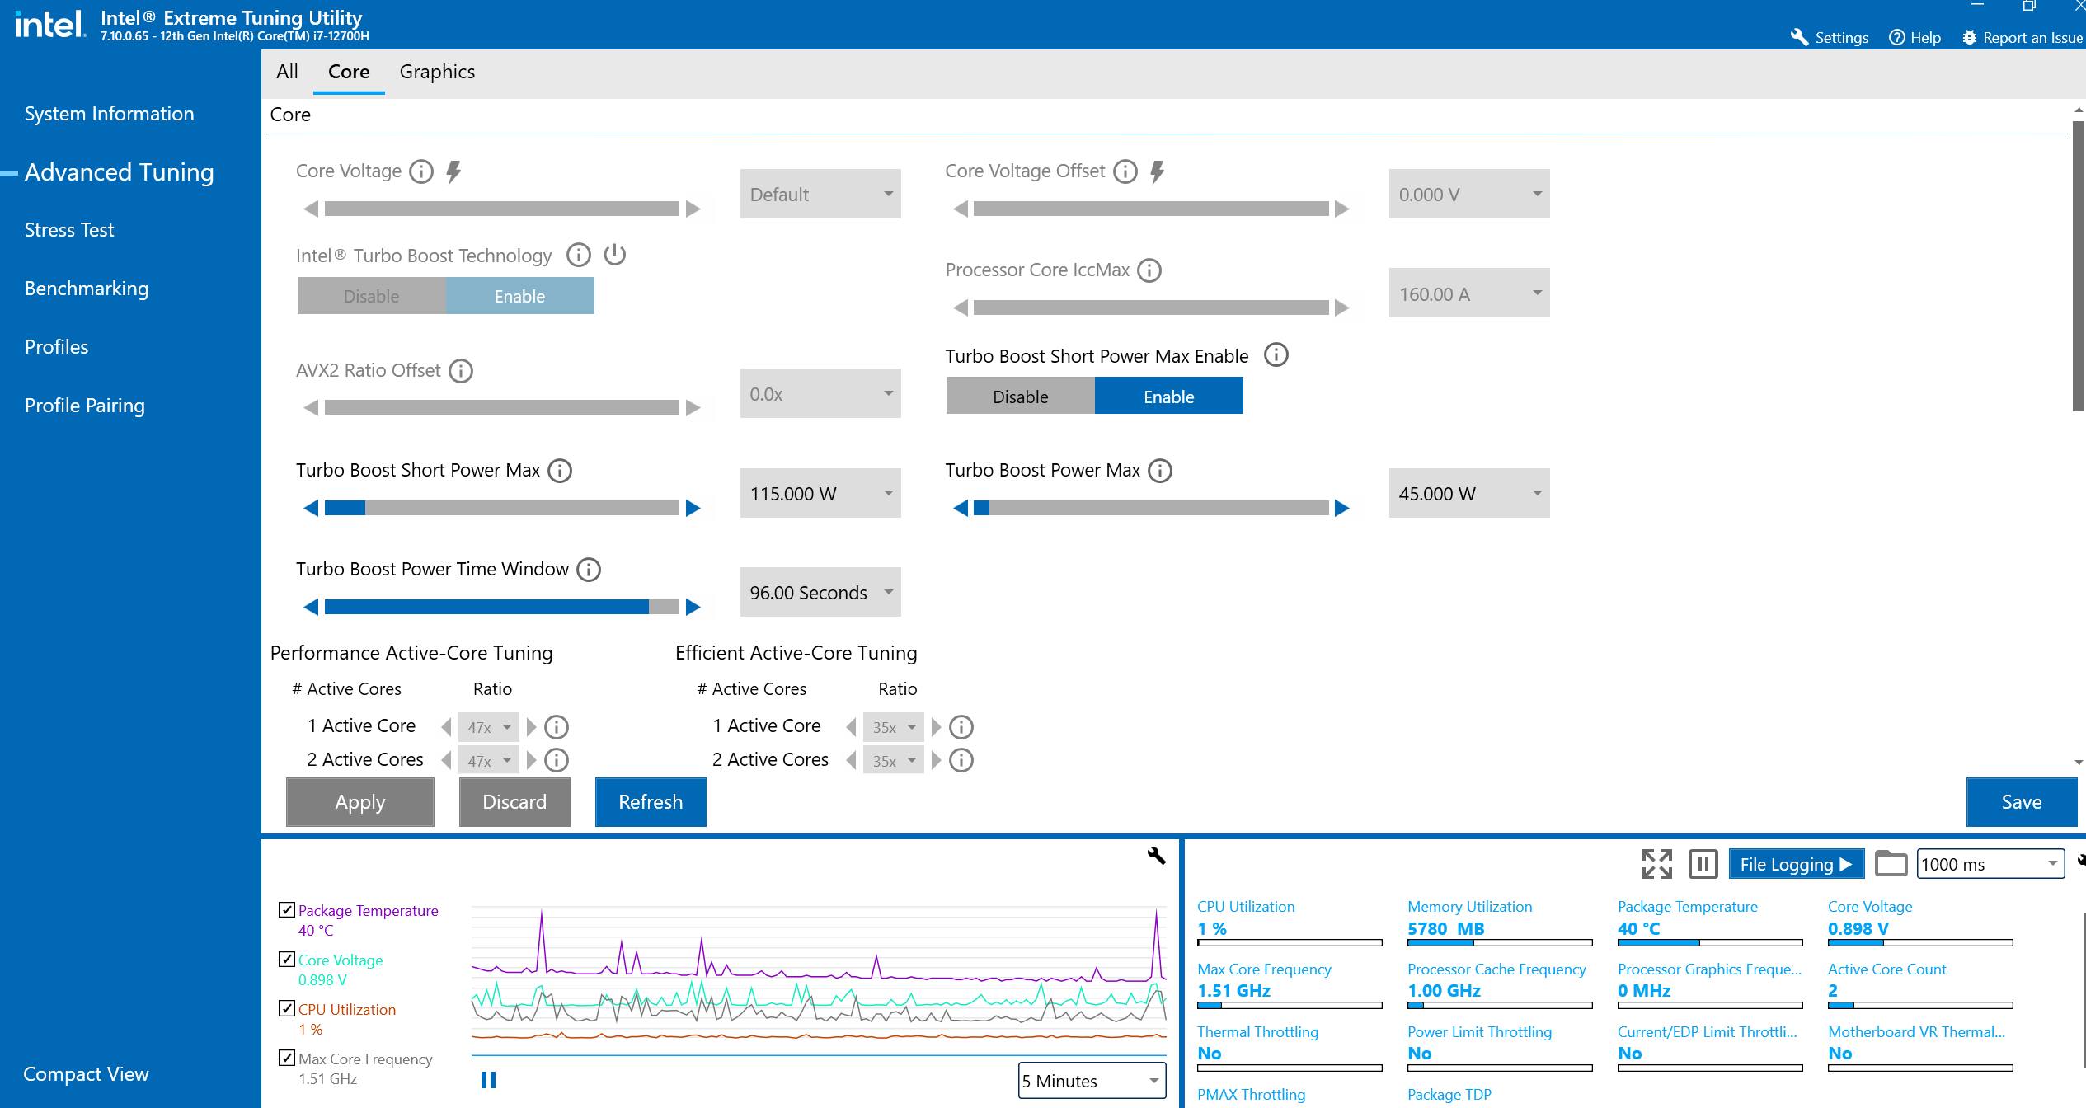Click Report an Issue bug icon

click(x=1969, y=38)
